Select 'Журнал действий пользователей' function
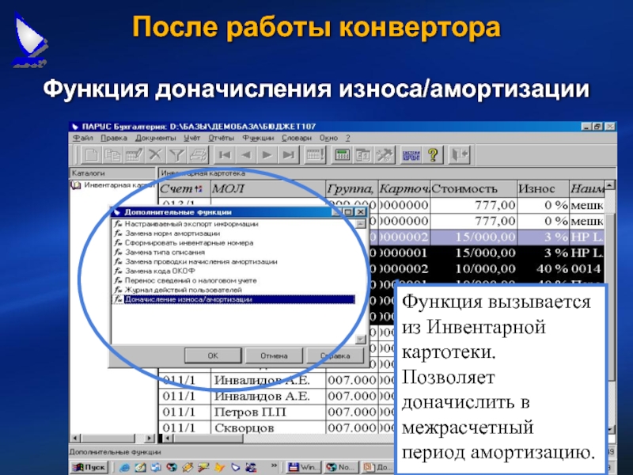 (x=184, y=290)
